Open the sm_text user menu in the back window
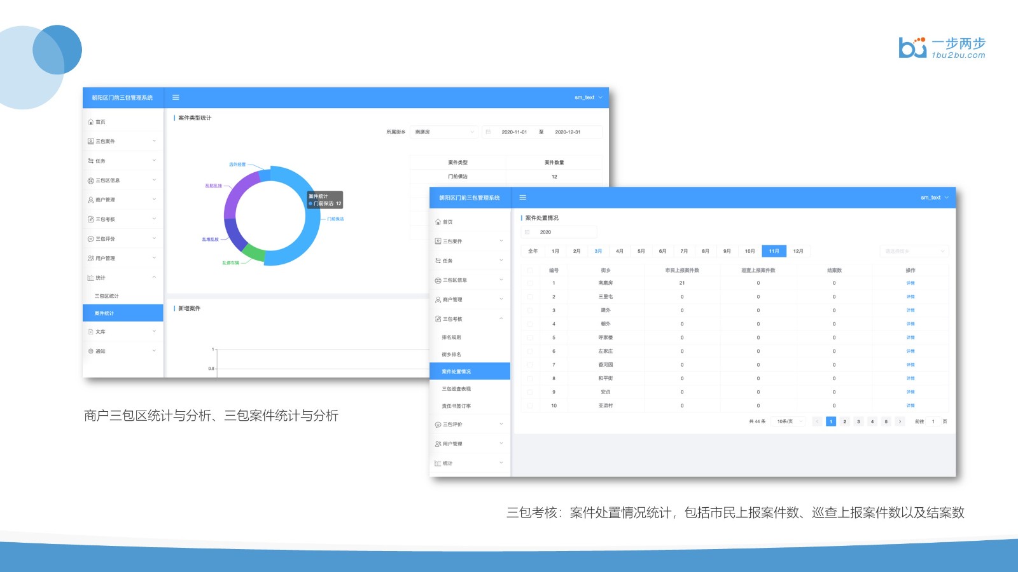 point(588,97)
